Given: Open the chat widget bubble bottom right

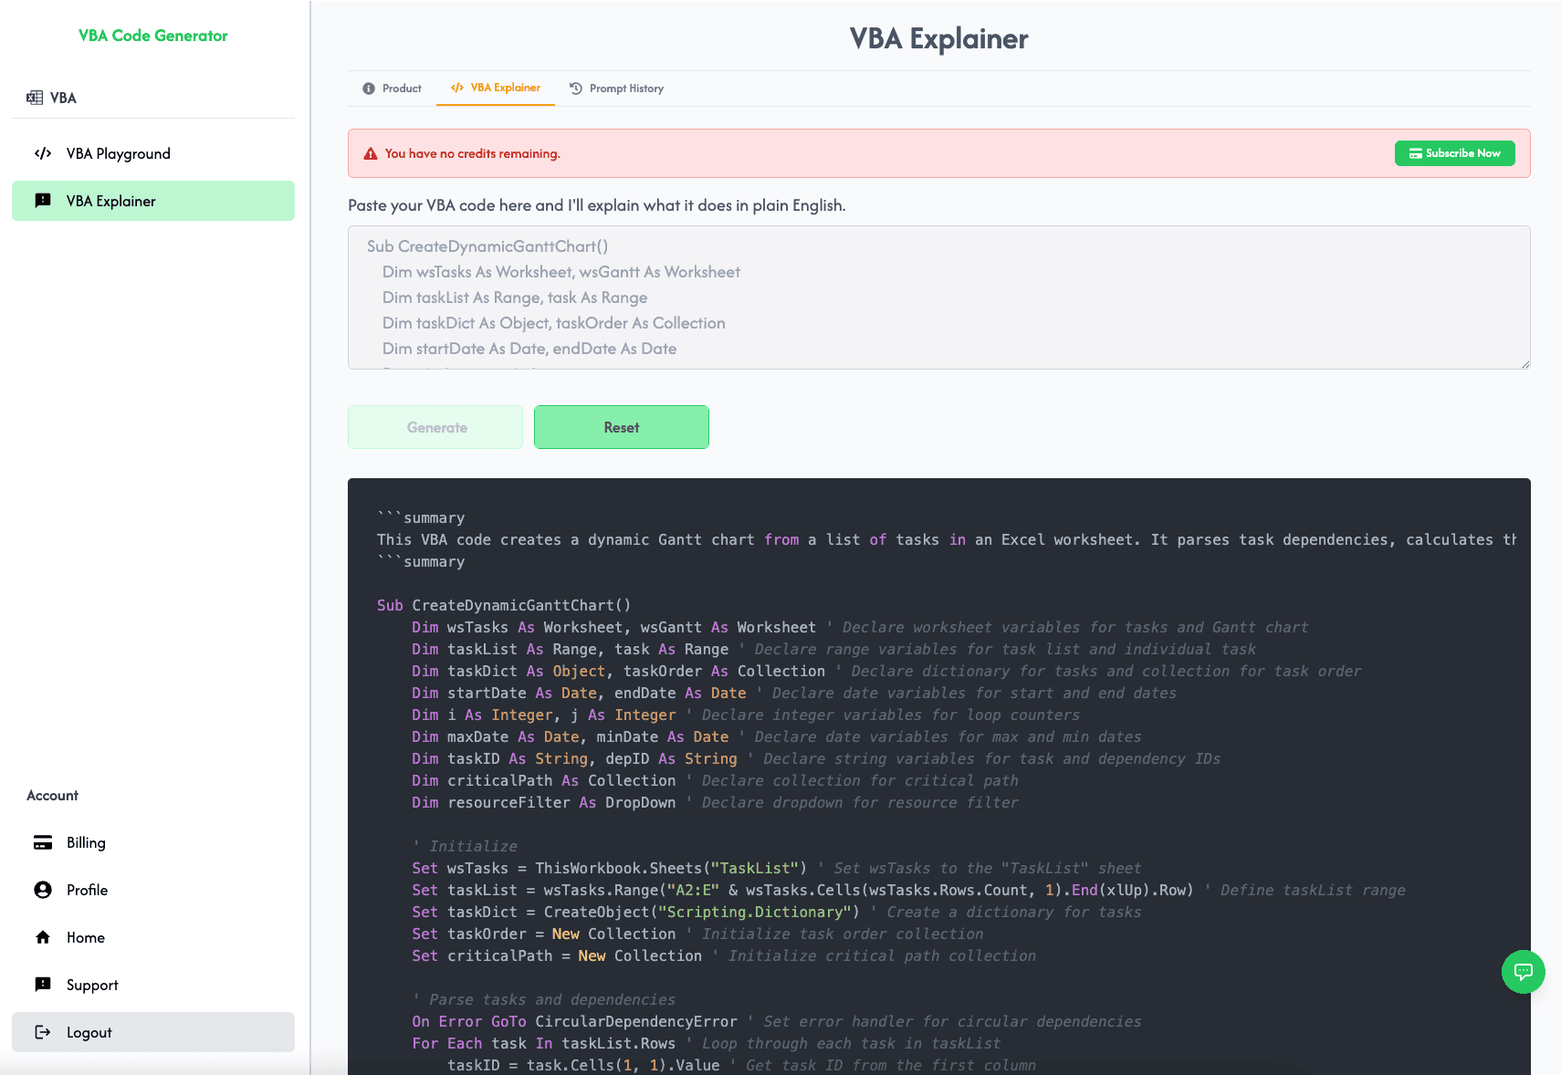Looking at the screenshot, I should click(x=1523, y=972).
